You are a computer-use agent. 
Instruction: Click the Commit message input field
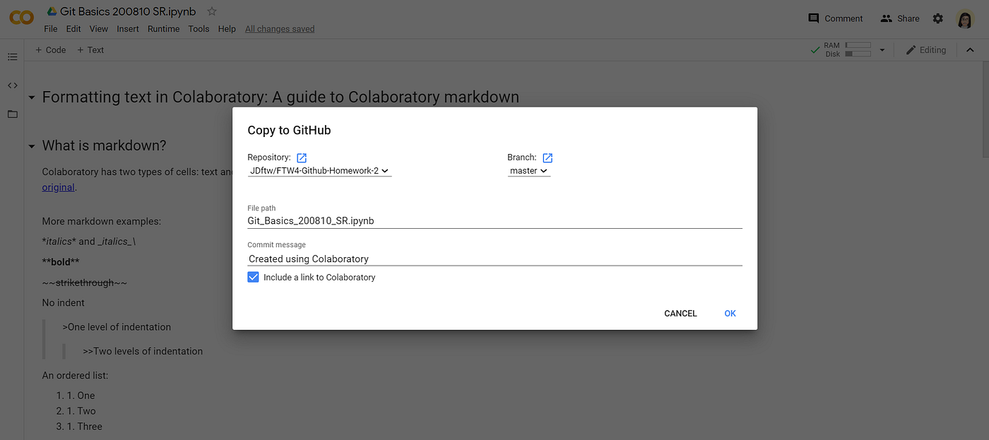[x=494, y=258]
